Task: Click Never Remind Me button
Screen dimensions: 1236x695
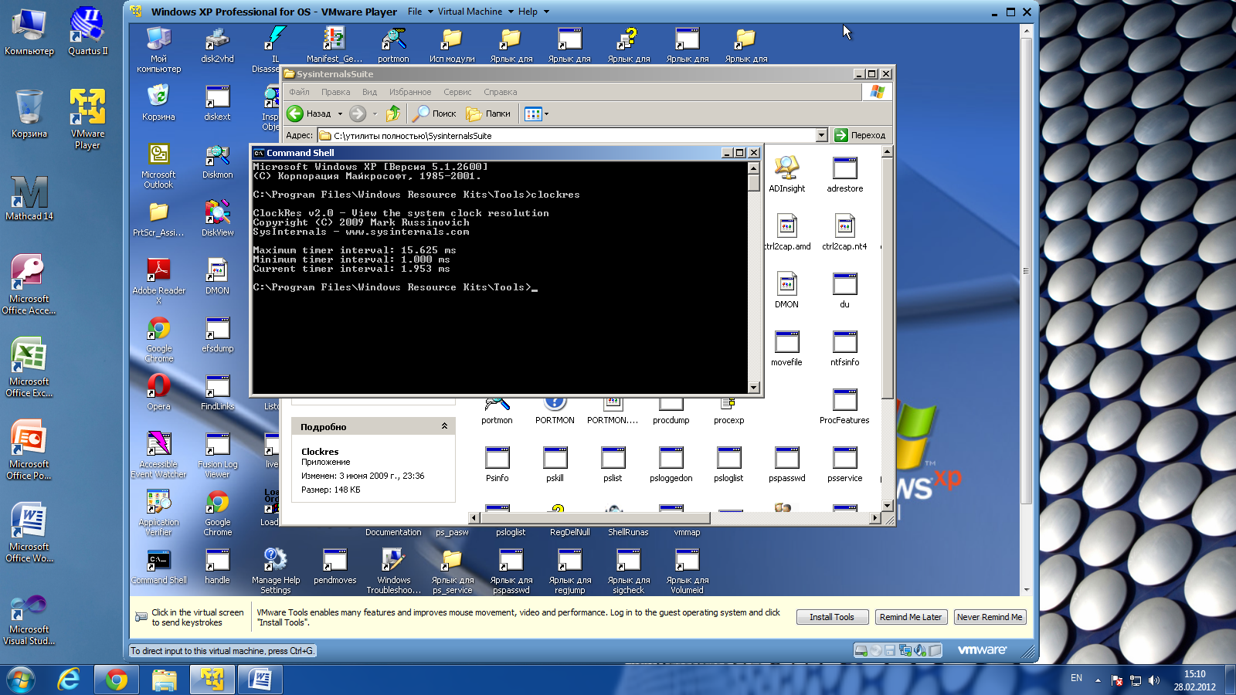Action: pyautogui.click(x=990, y=617)
